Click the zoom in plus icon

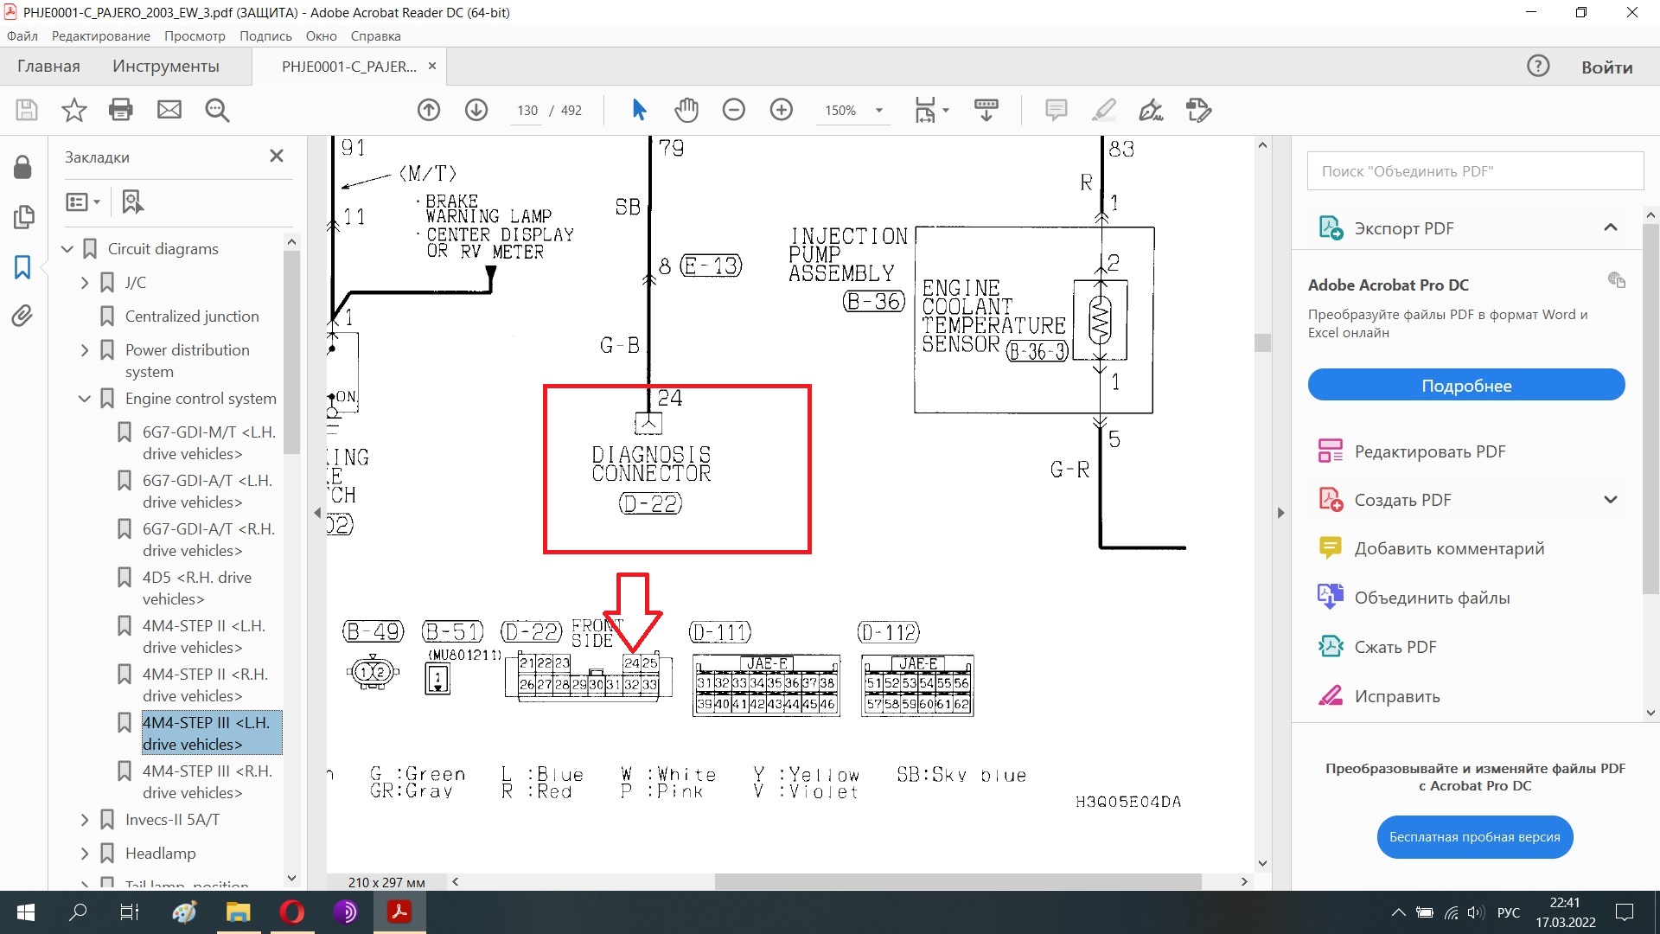click(782, 110)
